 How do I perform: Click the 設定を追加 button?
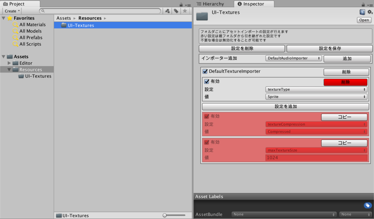click(x=286, y=106)
